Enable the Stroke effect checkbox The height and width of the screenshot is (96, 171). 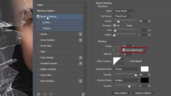click(38, 34)
